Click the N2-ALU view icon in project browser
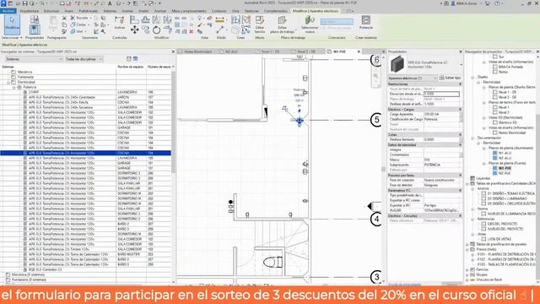This screenshot has height=304, width=540. 495,158
